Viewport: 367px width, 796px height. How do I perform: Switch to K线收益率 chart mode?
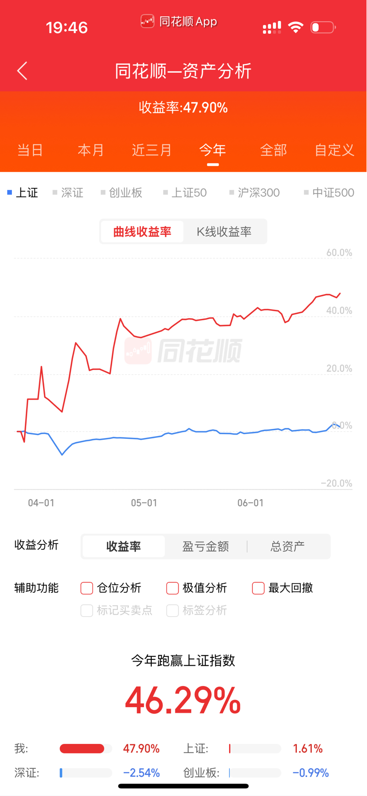(224, 232)
